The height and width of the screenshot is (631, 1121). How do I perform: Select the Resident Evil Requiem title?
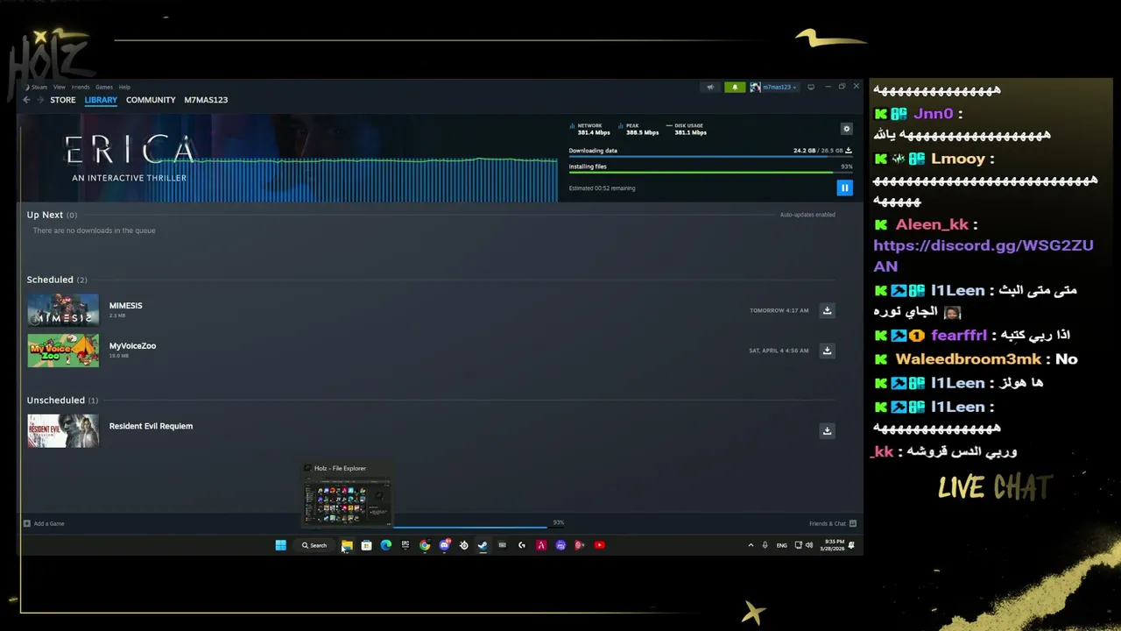point(151,426)
